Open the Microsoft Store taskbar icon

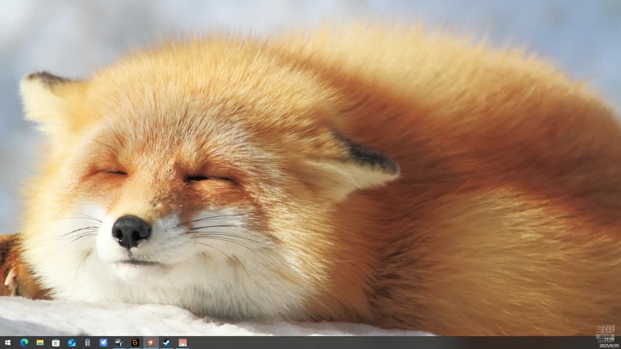[x=56, y=343]
